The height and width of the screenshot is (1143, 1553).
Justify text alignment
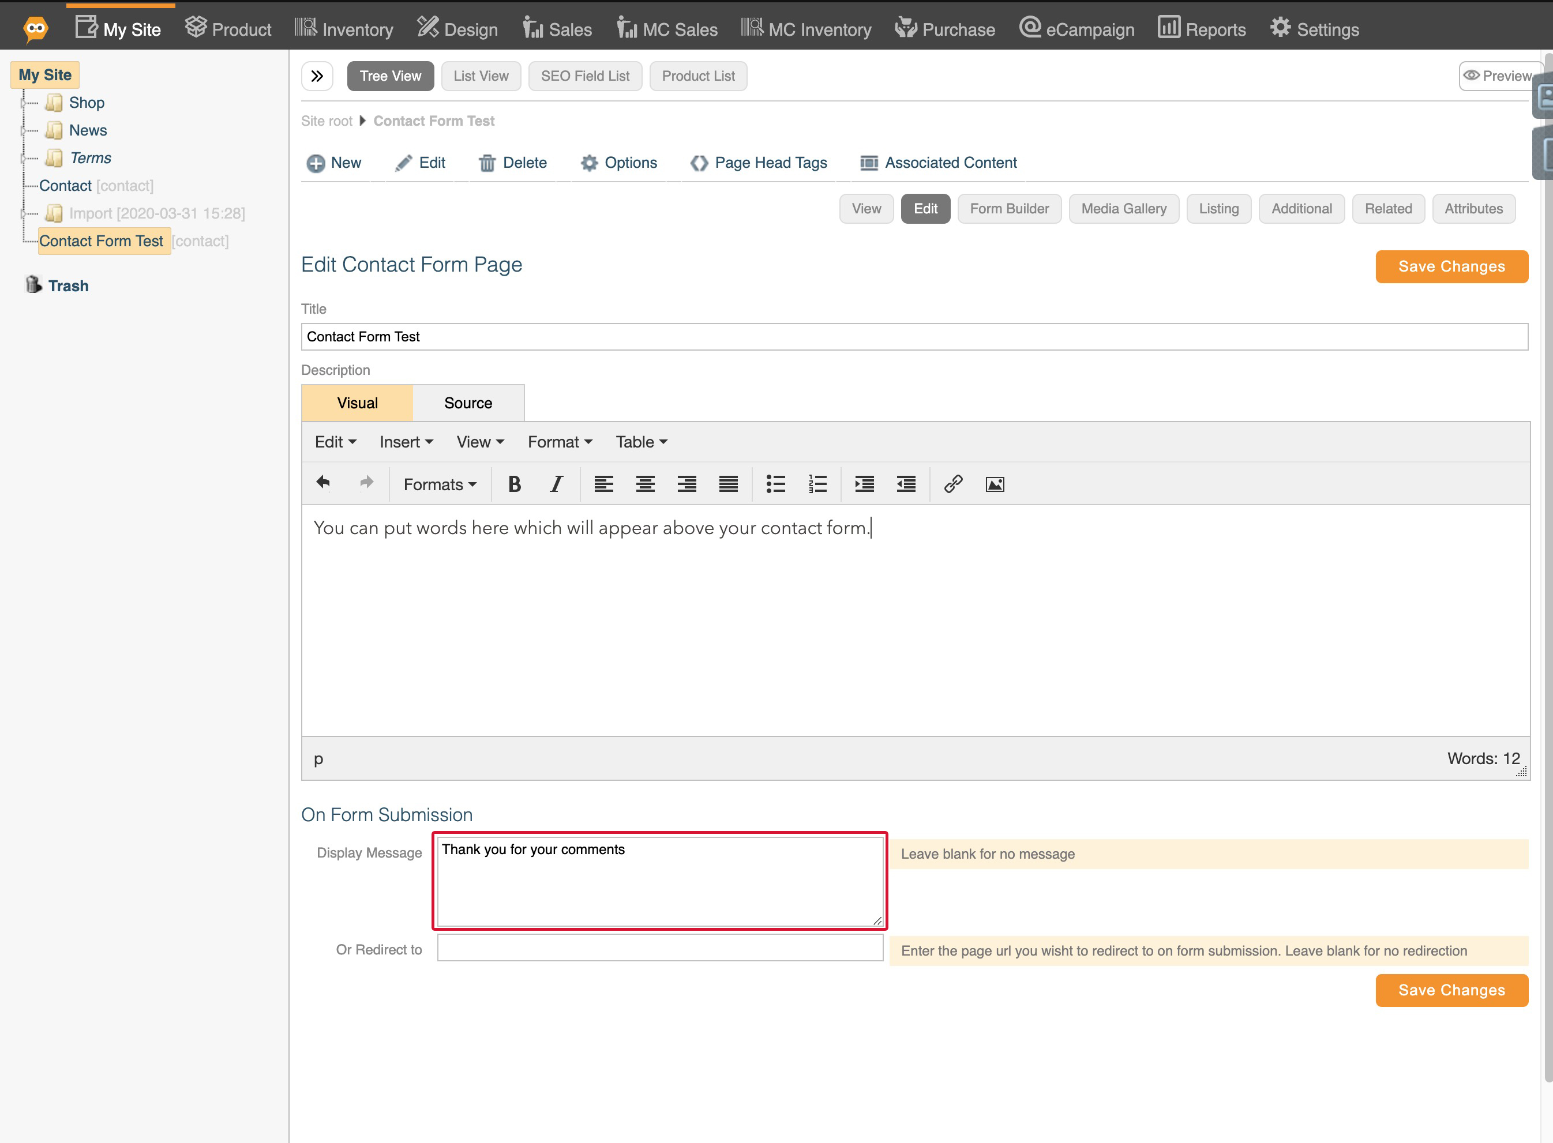coord(728,484)
